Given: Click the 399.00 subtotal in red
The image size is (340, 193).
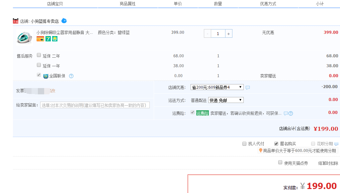Looking at the screenshot, I should pyautogui.click(x=331, y=32).
